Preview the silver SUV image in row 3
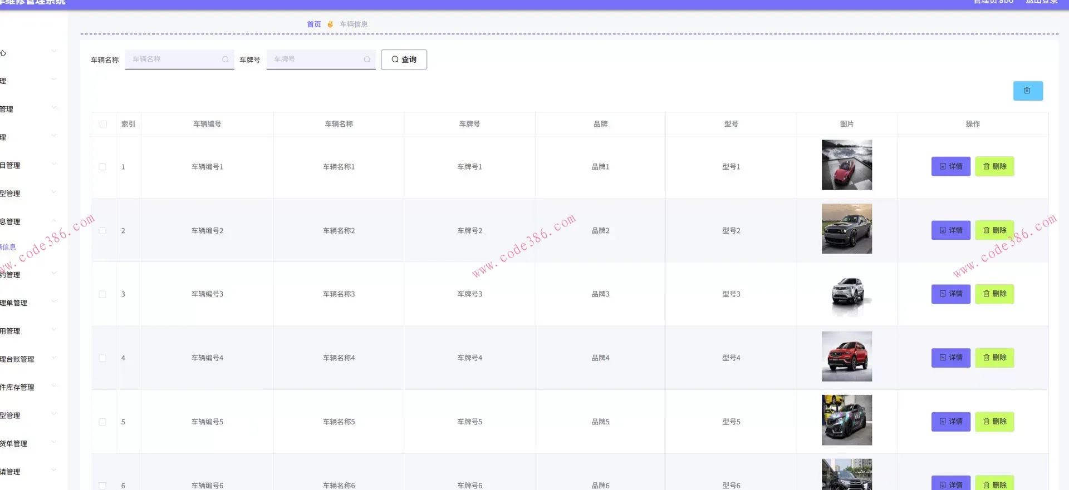The image size is (1069, 490). pyautogui.click(x=847, y=293)
